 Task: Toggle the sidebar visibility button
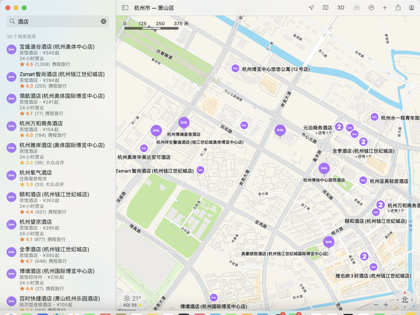pyautogui.click(x=125, y=8)
